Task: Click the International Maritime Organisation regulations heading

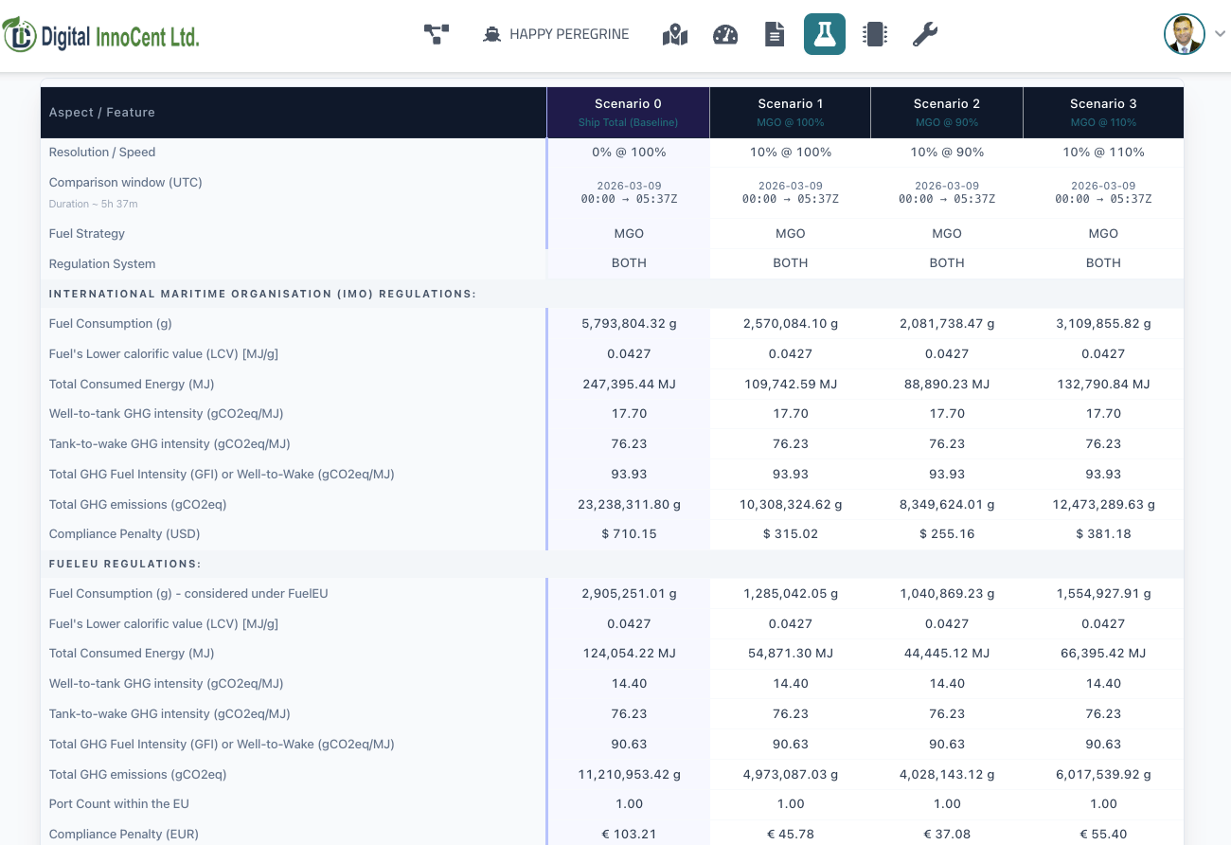Action: click(262, 294)
